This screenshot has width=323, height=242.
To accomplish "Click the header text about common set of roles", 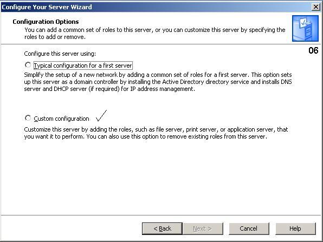I will pos(155,34).
